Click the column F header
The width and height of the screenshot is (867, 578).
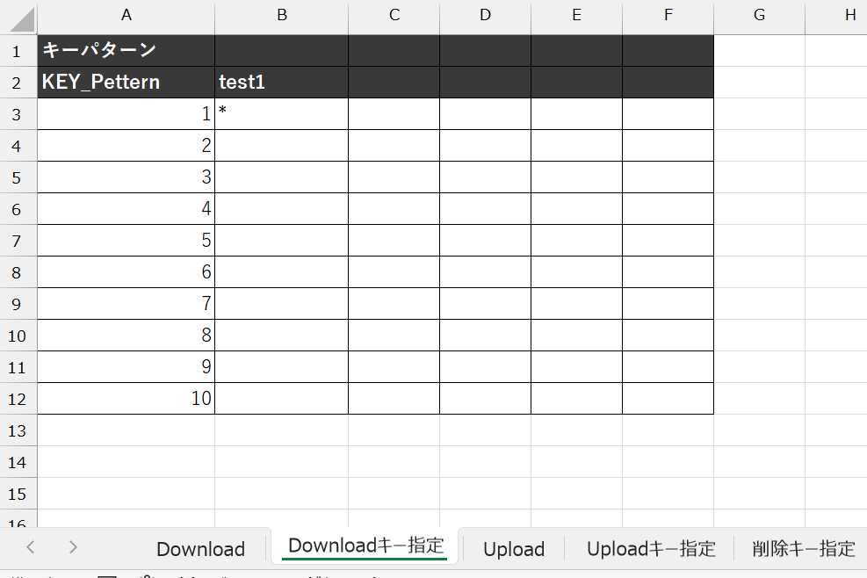coord(668,15)
